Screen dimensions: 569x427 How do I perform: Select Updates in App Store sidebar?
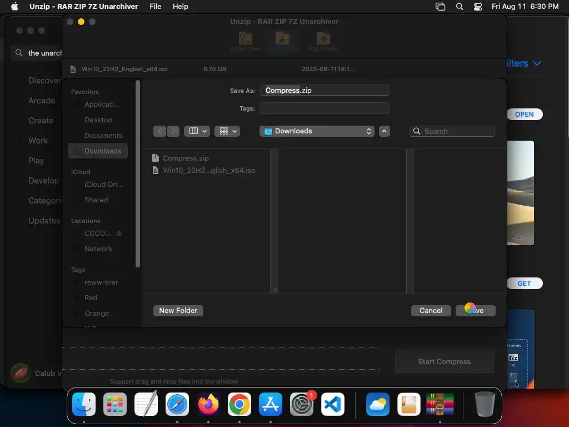pos(44,220)
